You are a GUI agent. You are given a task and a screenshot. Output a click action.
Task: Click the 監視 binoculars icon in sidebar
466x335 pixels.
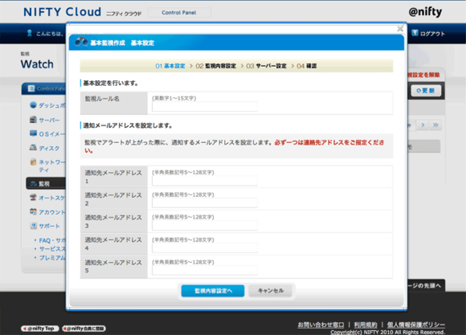[33, 184]
